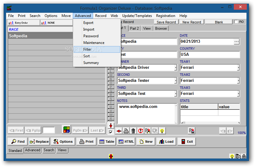Click the Blank button
Image resolution: width=255 pixels, height=167 pixels.
tap(219, 22)
